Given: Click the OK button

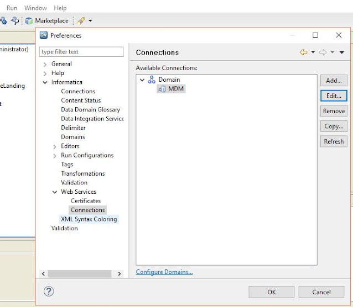Looking at the screenshot, I should 272,292.
